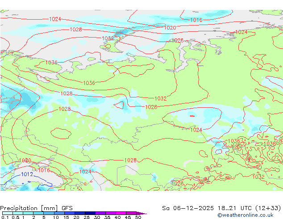Click the 1016 isobar label at the map's top
283x219 pixels.
pos(196,20)
